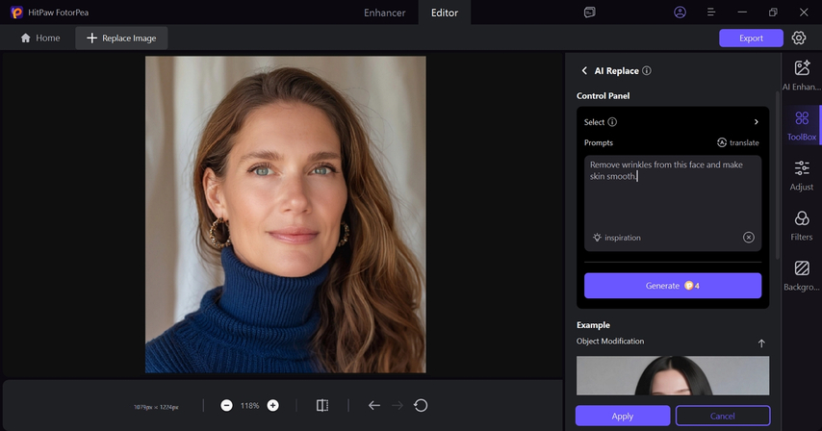Open the message/feedback icon in title bar

tap(590, 13)
